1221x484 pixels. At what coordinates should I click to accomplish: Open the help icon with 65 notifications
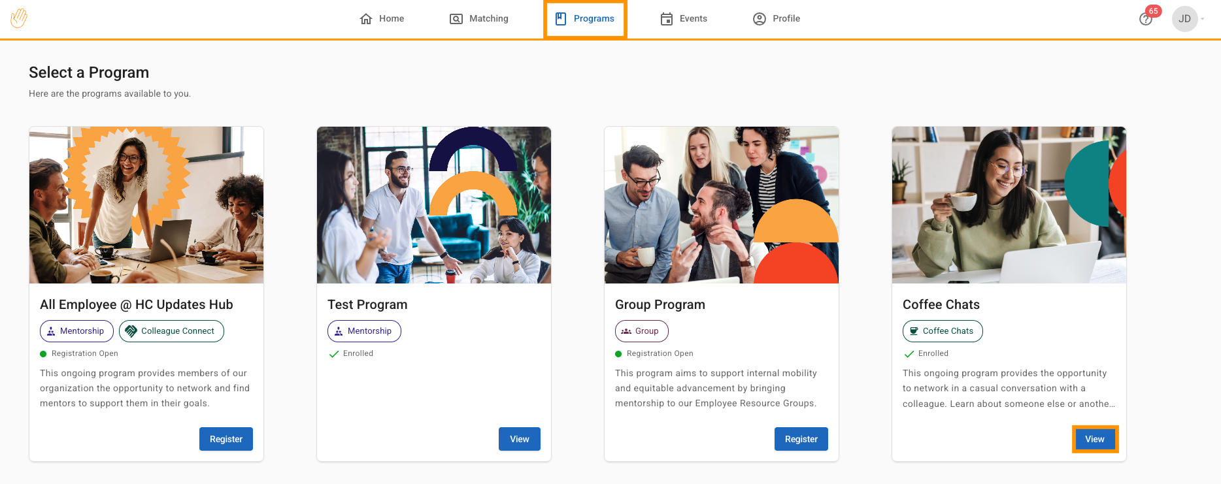coord(1145,20)
